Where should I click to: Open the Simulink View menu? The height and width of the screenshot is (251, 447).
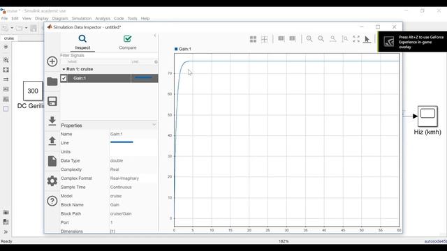(27, 18)
